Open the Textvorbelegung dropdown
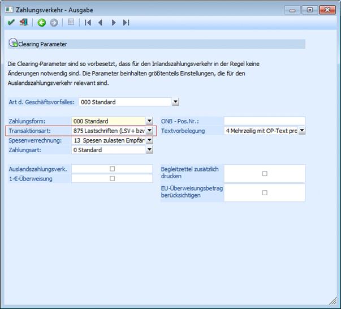The width and height of the screenshot is (341, 309). pyautogui.click(x=302, y=131)
